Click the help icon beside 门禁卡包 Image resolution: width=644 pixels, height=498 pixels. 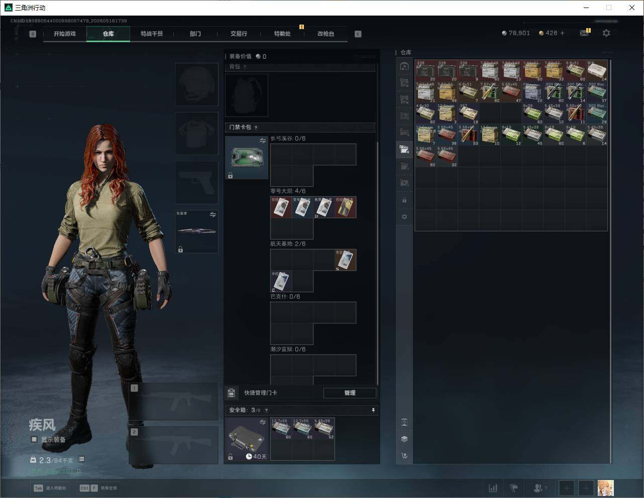click(x=256, y=128)
